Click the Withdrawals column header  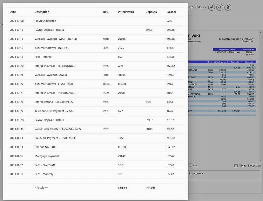coord(125,11)
